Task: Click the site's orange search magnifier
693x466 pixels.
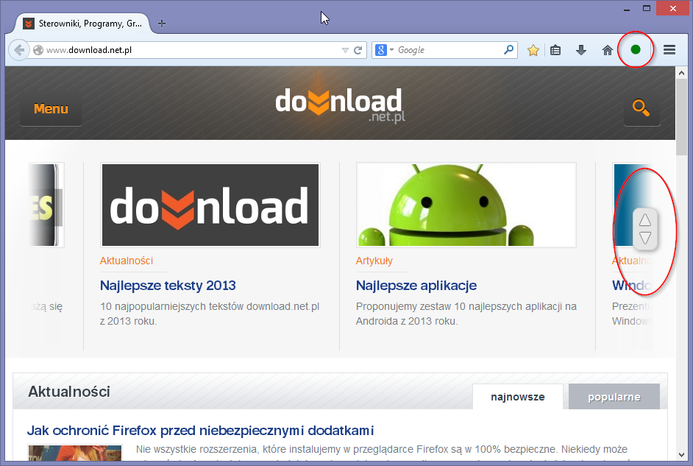Action: pos(642,107)
